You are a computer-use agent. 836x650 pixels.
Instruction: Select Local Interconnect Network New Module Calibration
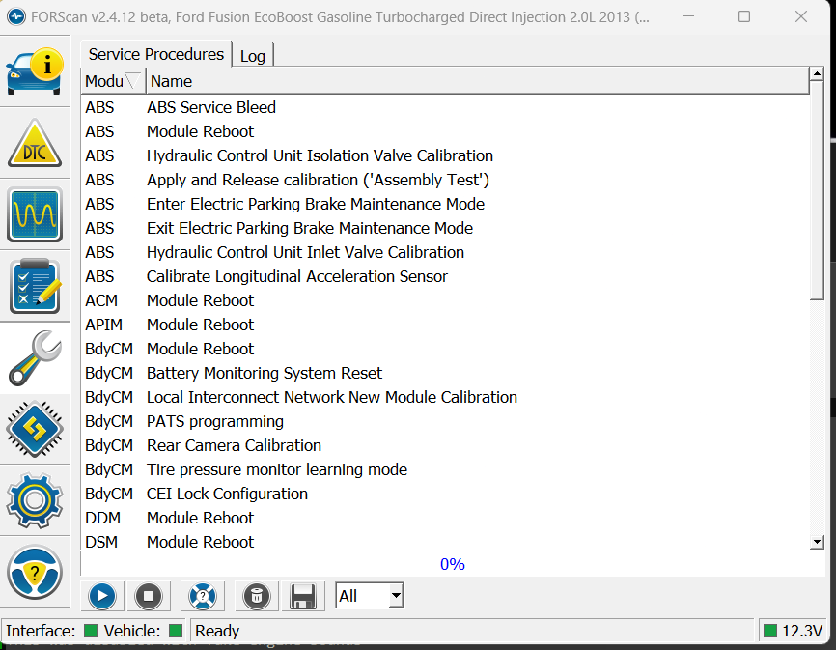tap(445, 397)
